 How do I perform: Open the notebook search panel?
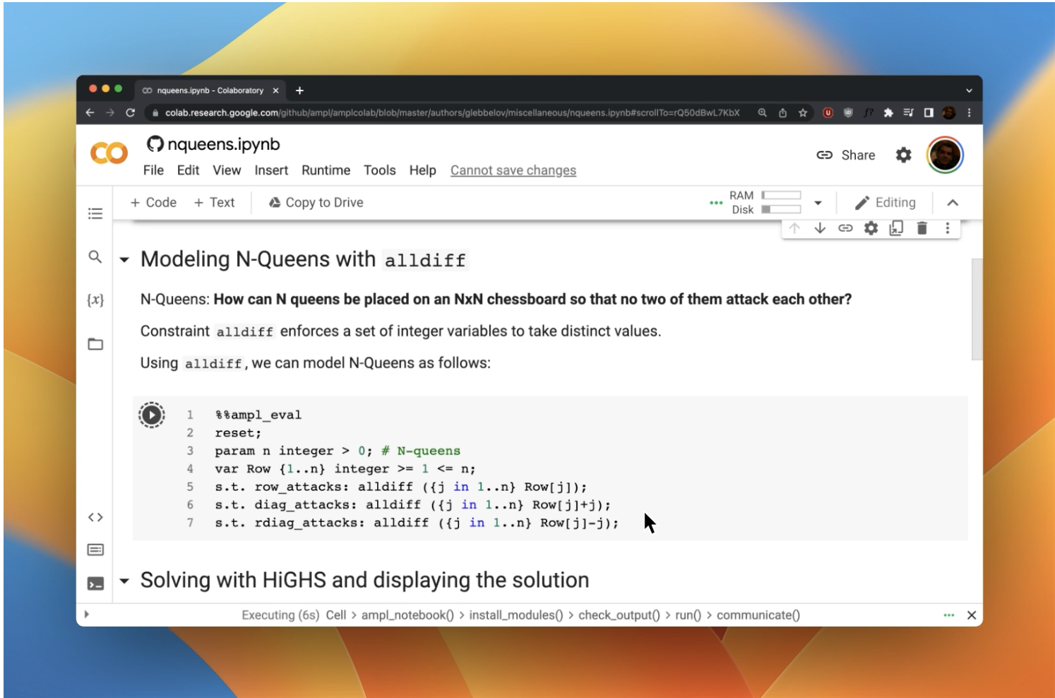point(96,258)
